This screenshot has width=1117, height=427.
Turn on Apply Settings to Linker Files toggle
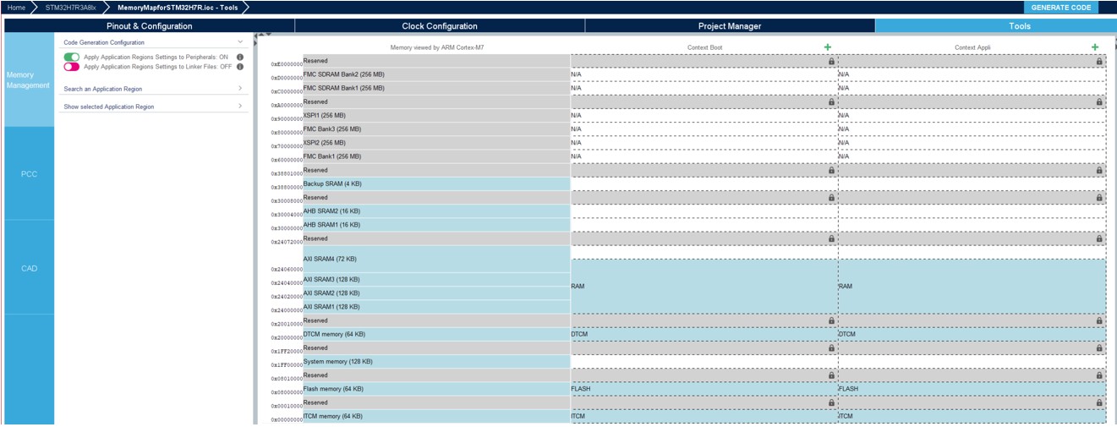(72, 67)
